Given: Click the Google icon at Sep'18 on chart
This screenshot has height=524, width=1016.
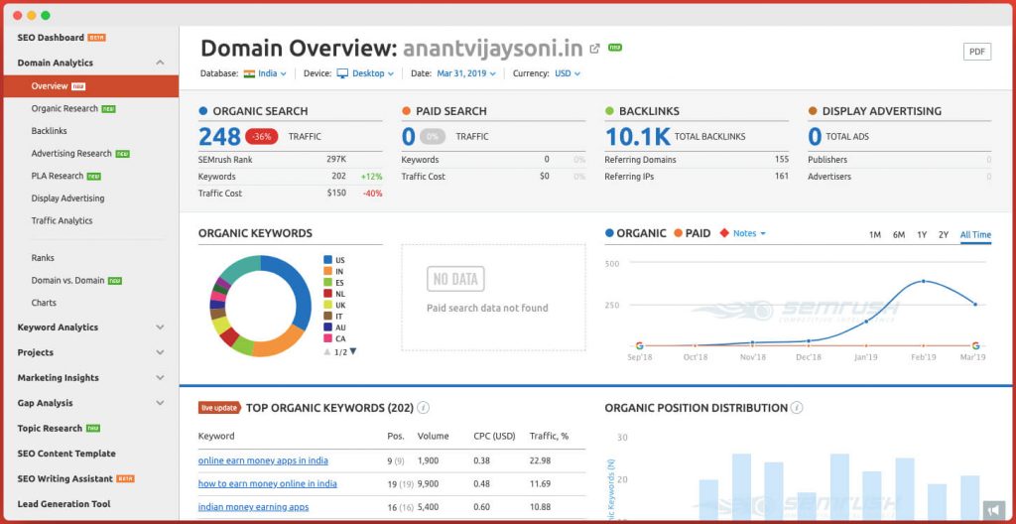Looking at the screenshot, I should (640, 345).
